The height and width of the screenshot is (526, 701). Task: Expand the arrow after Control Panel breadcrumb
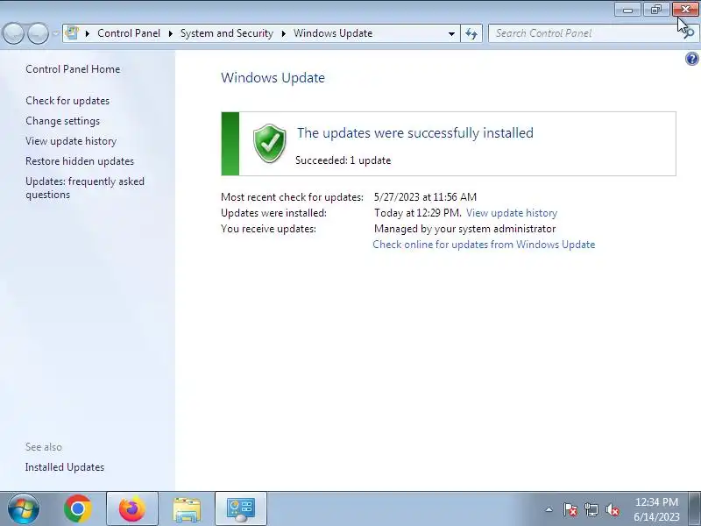click(170, 33)
